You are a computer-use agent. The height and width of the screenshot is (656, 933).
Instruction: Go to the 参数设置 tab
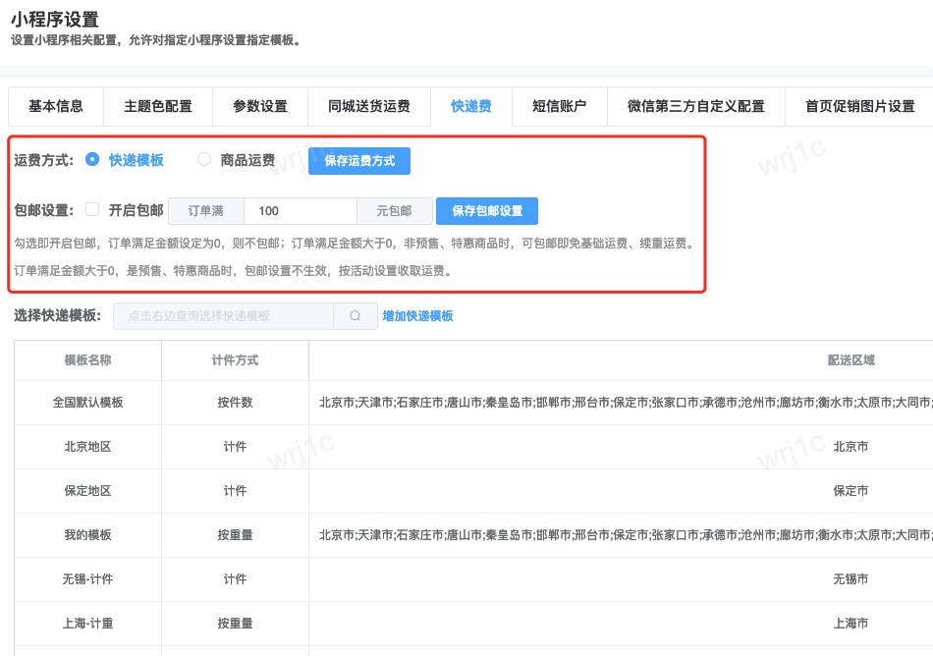(x=260, y=107)
